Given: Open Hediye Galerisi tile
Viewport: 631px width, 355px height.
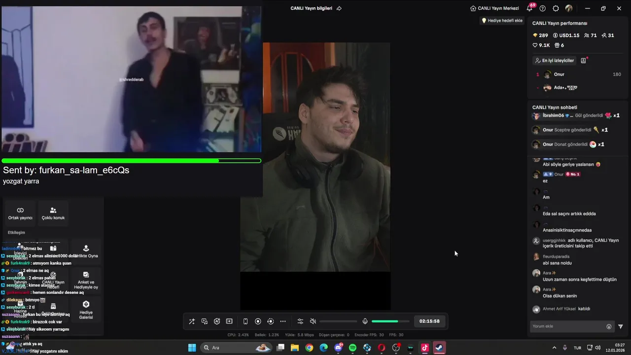Looking at the screenshot, I should [86, 310].
